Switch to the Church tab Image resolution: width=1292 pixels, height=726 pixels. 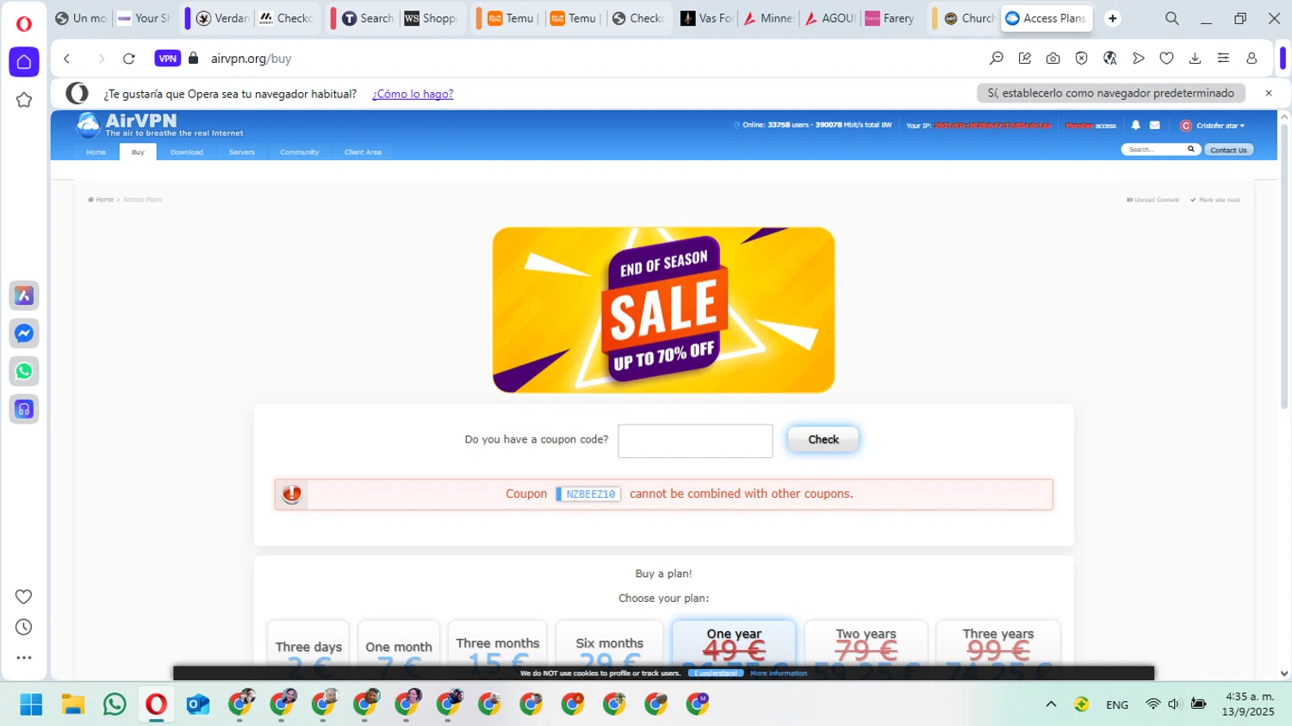pyautogui.click(x=969, y=18)
